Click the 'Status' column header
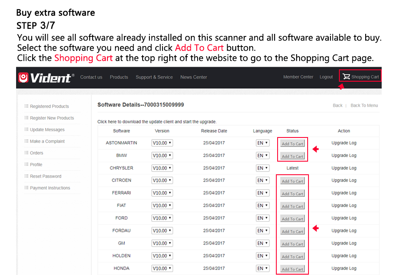The image size is (402, 275). 292,131
